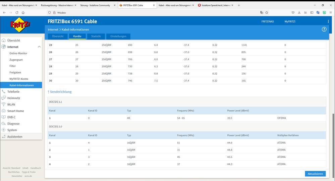The width and height of the screenshot is (335, 181).
Task: Open the browser home page icon
Action: pos(23,13)
